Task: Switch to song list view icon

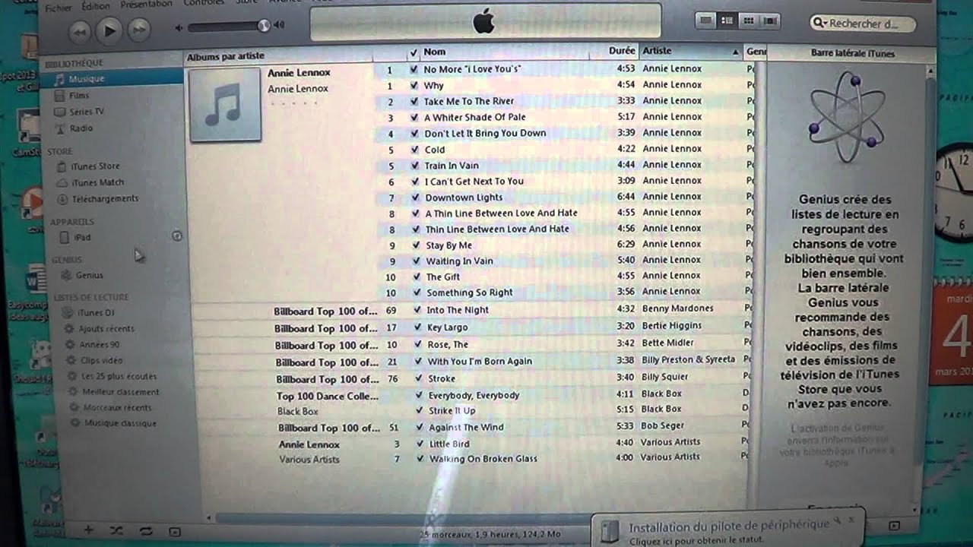Action: point(706,21)
